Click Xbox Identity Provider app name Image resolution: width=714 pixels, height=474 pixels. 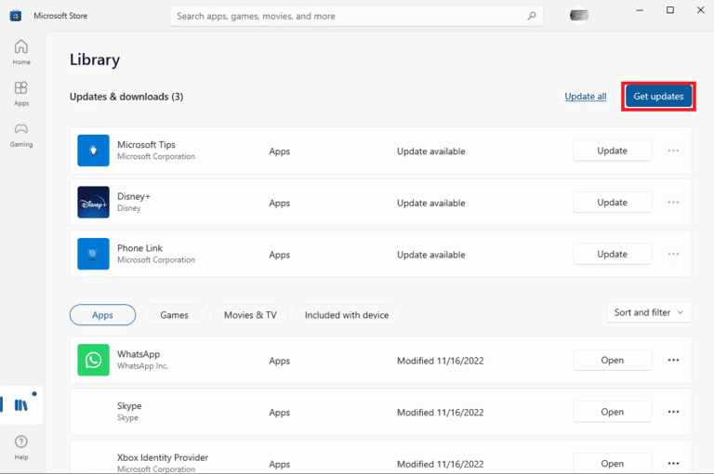click(163, 457)
